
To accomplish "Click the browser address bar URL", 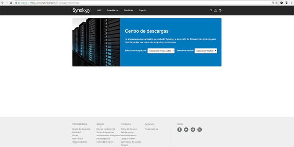I will pos(55,3).
